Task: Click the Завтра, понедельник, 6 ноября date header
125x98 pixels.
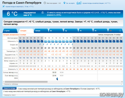Action: tap(109, 35)
